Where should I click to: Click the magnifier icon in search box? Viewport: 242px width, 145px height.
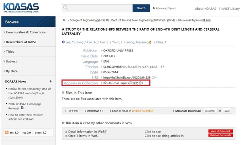click(x=65, y=8)
